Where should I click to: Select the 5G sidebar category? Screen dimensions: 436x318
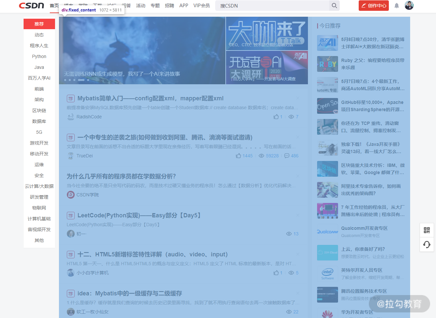point(39,132)
